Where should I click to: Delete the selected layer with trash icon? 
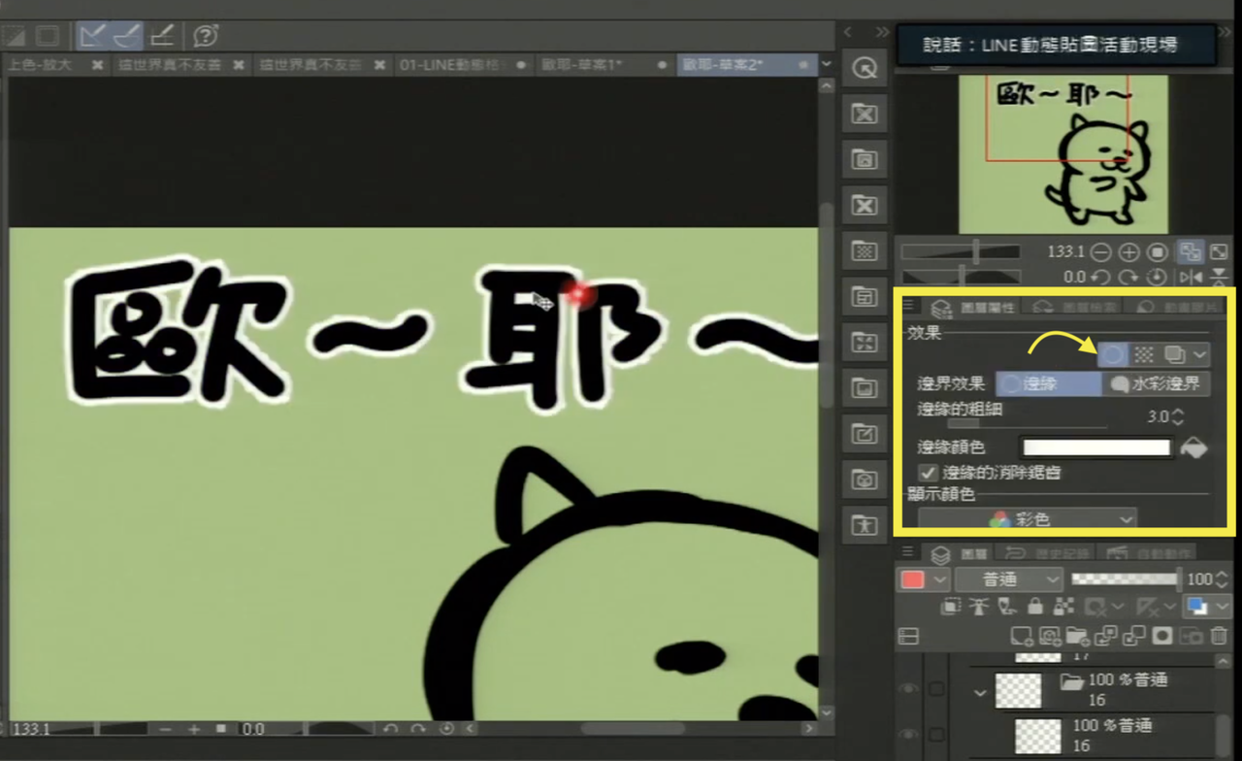[x=1219, y=637]
